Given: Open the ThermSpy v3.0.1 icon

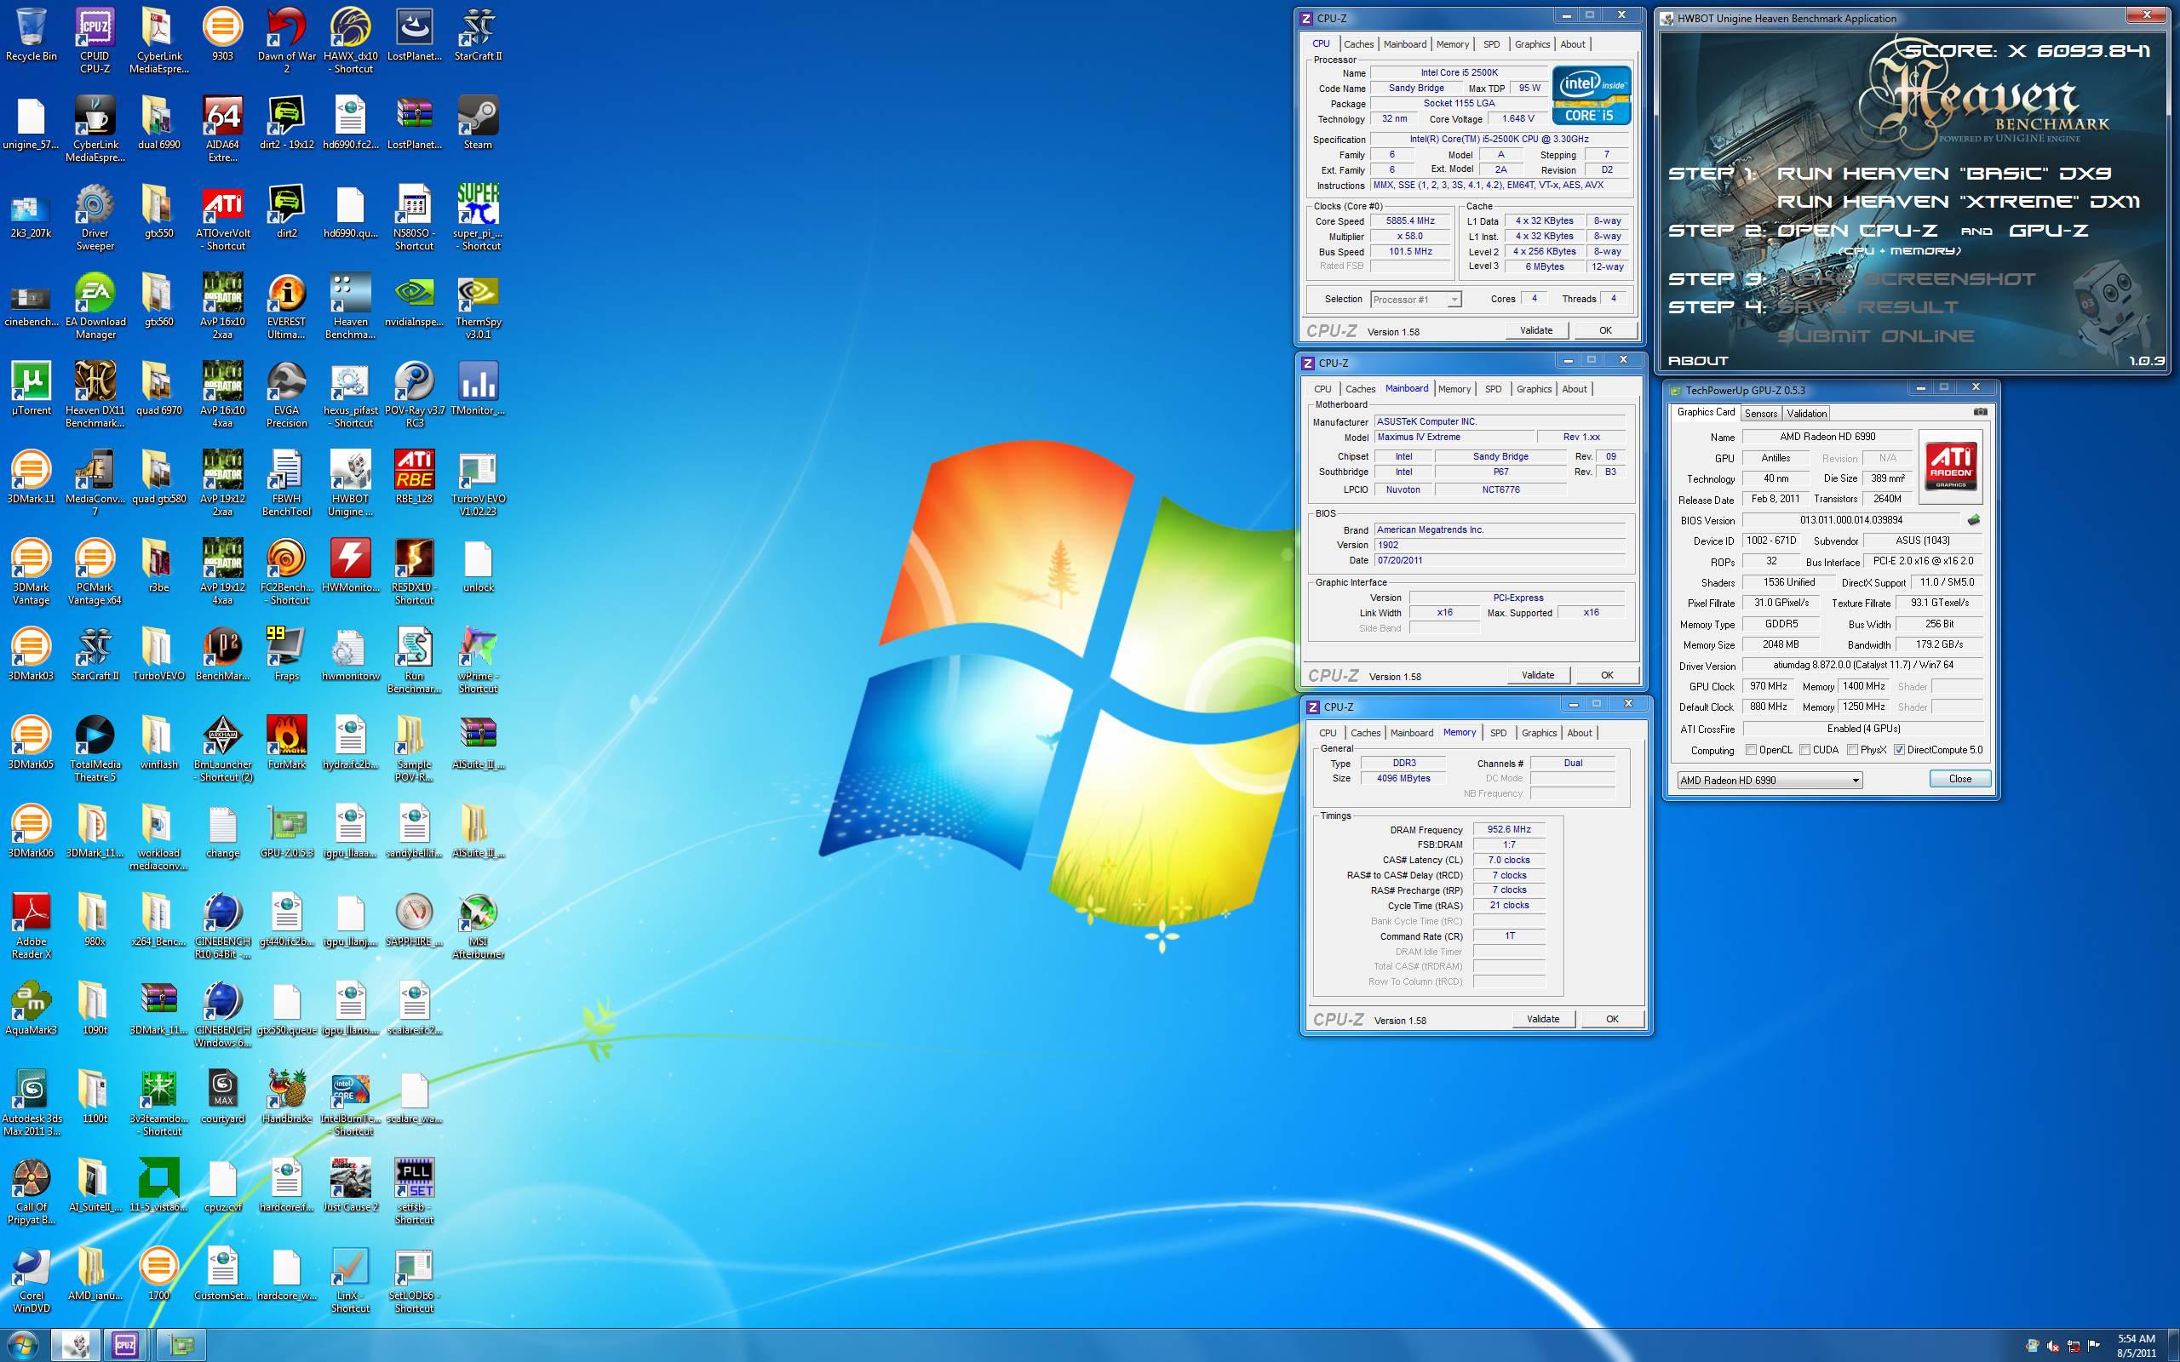Looking at the screenshot, I should pos(478,306).
